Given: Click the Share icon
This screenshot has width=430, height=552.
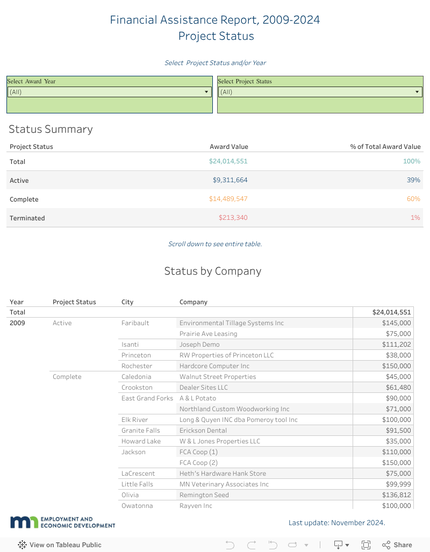Looking at the screenshot, I should (397, 544).
